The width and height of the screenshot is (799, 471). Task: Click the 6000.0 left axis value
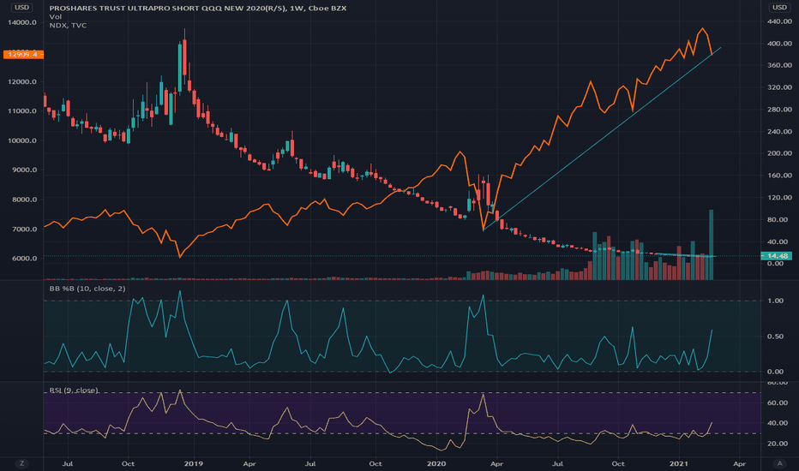tap(25, 258)
